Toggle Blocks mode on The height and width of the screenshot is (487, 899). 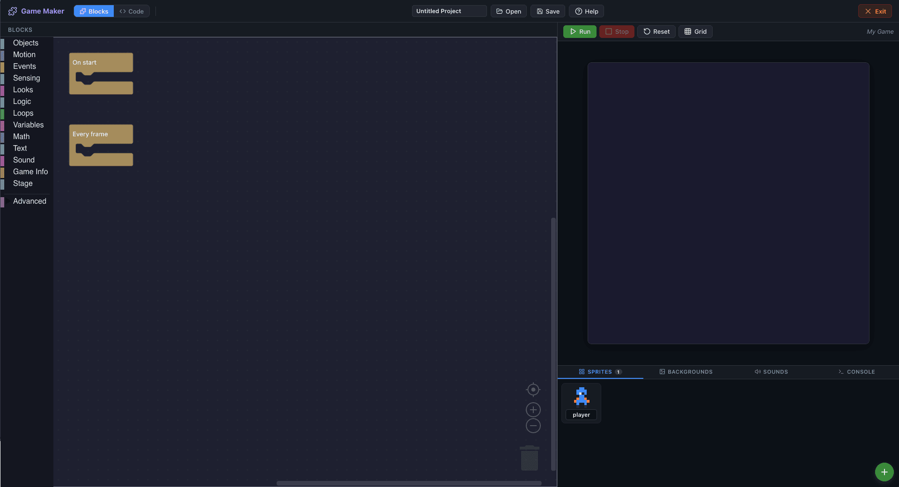(x=93, y=11)
